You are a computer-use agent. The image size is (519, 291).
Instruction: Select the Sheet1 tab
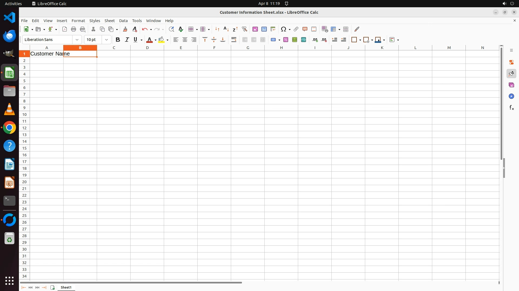click(x=66, y=287)
